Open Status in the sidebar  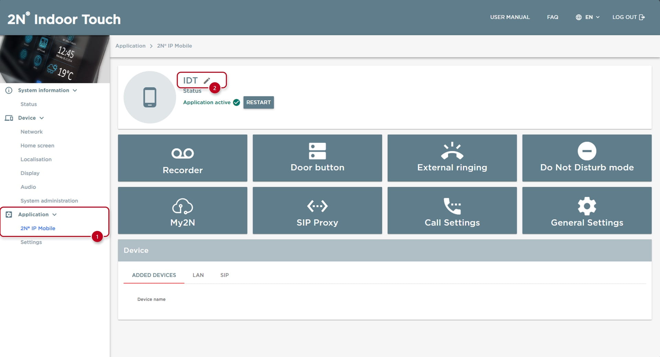(x=29, y=104)
